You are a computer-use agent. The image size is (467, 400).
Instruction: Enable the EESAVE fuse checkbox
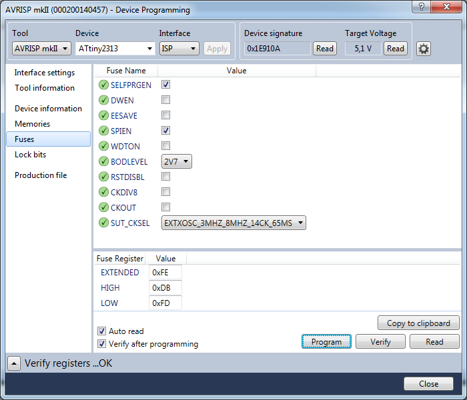(165, 115)
